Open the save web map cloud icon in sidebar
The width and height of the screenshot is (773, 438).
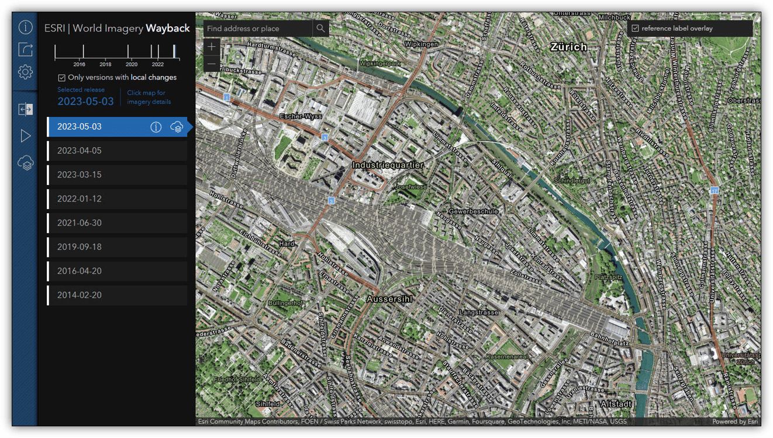coord(25,163)
